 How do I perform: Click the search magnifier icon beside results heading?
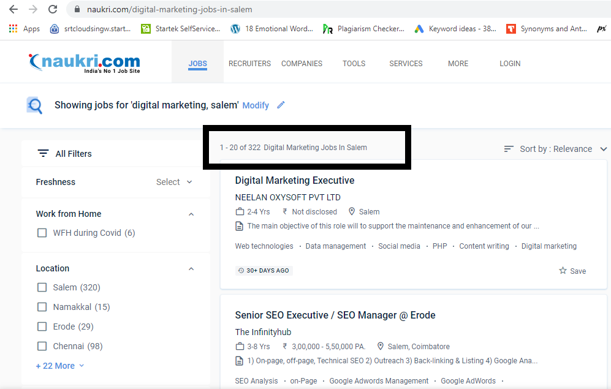point(34,105)
